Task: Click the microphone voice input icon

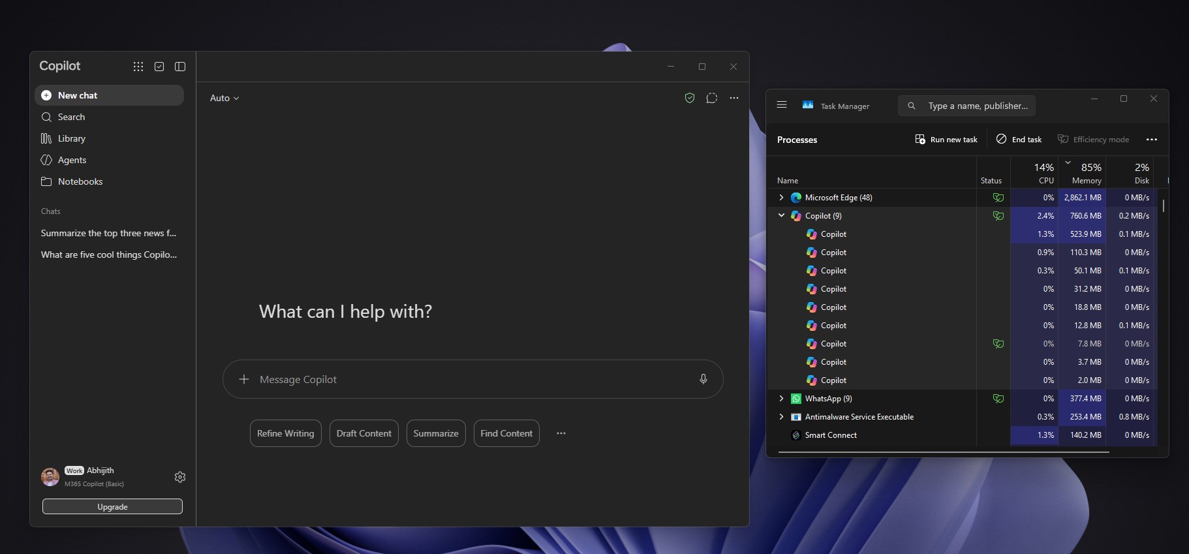Action: point(703,379)
